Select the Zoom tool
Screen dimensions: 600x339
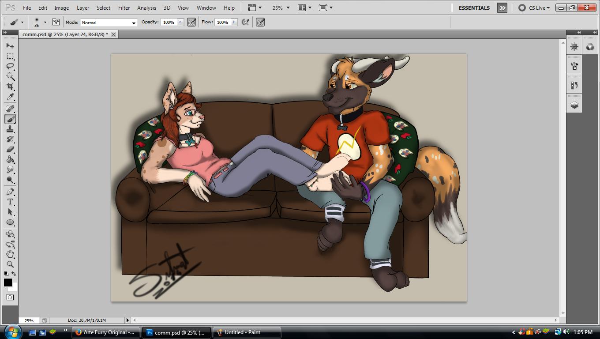(10, 264)
